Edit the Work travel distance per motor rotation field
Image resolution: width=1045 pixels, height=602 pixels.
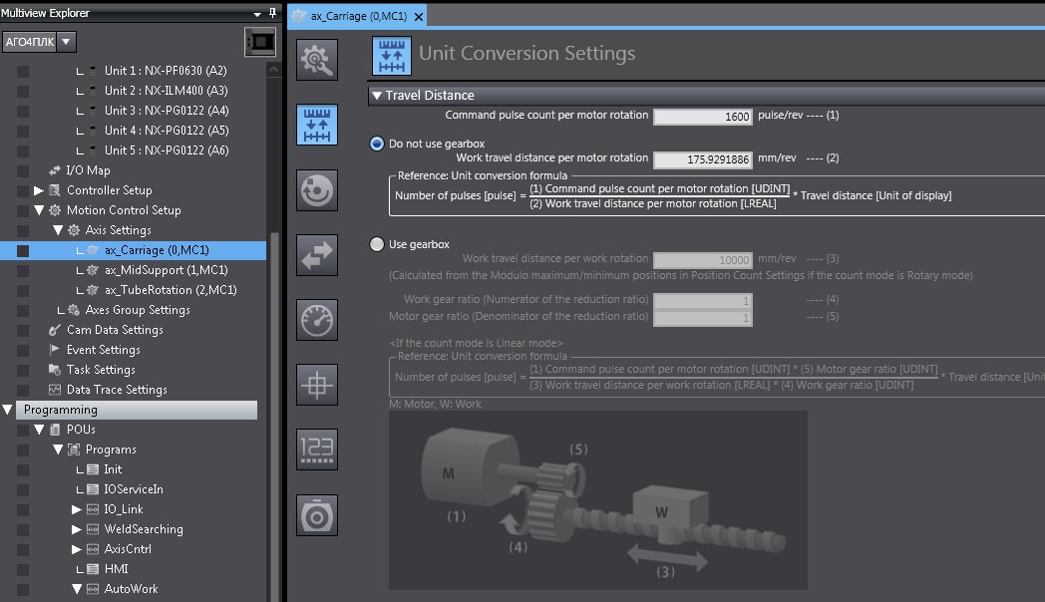(x=703, y=159)
